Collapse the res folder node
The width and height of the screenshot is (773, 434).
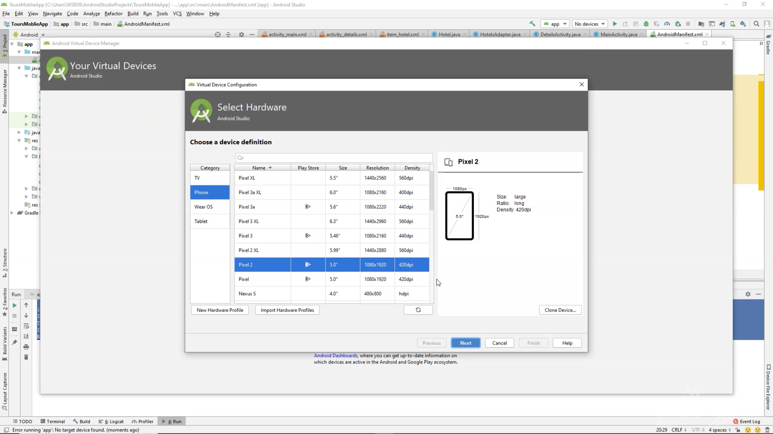(x=19, y=141)
